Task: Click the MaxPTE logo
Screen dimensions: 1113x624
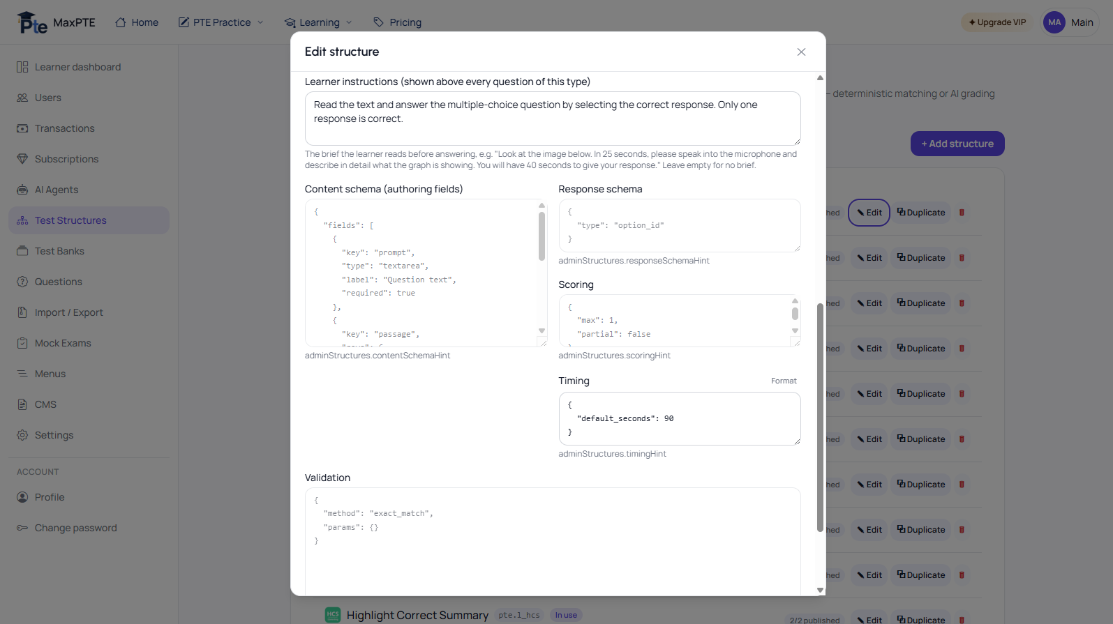Action: (x=56, y=22)
